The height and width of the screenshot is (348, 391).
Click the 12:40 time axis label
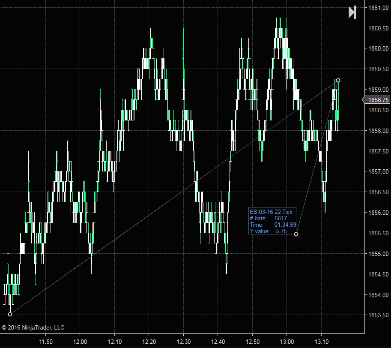[x=218, y=342]
